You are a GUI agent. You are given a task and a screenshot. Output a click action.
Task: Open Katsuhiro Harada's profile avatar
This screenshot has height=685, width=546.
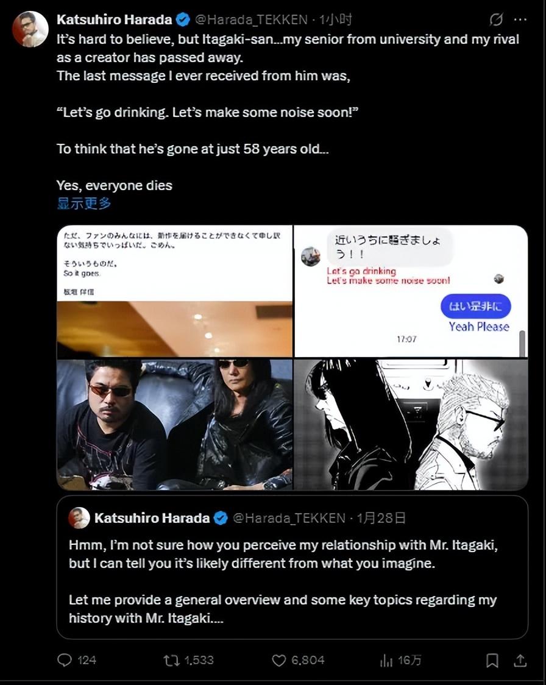(x=30, y=29)
